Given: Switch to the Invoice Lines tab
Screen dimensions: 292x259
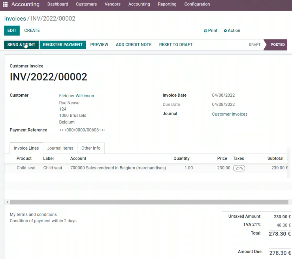Looking at the screenshot, I should pos(26,148).
